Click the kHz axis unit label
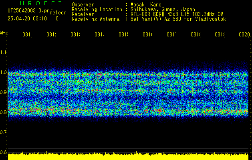252x160 pixels. coord(4,33)
